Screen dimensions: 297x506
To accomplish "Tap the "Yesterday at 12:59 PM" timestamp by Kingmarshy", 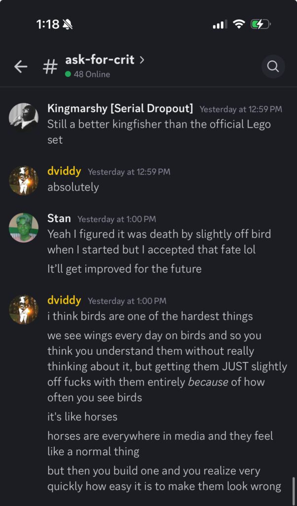I will point(241,109).
